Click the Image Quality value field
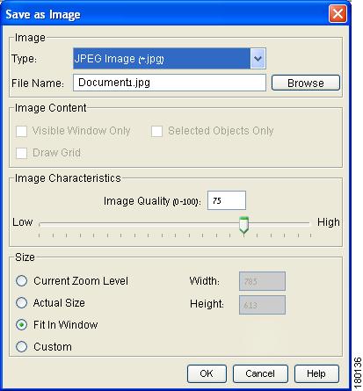The height and width of the screenshot is (391, 363). click(227, 200)
